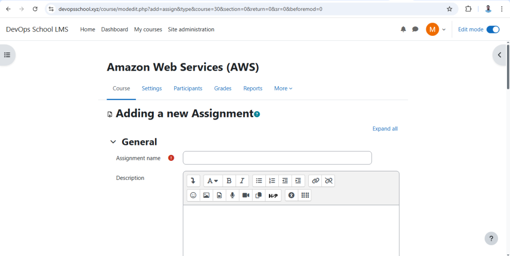Click inside the Description text area
This screenshot has height=256, width=510.
(291, 230)
